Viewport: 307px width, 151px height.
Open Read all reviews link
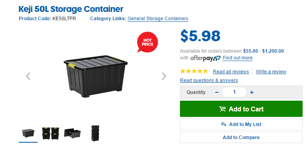(x=231, y=72)
